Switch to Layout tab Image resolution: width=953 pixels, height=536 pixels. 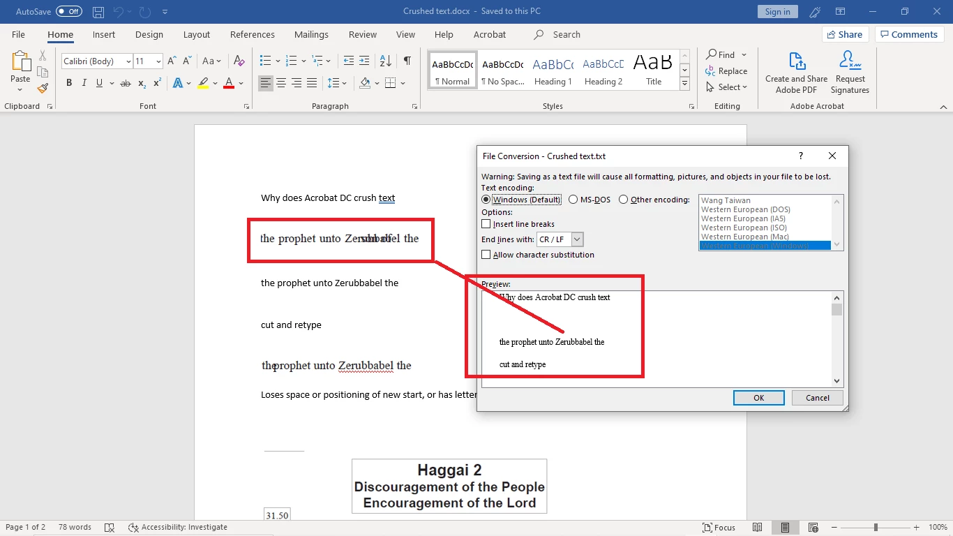197,34
